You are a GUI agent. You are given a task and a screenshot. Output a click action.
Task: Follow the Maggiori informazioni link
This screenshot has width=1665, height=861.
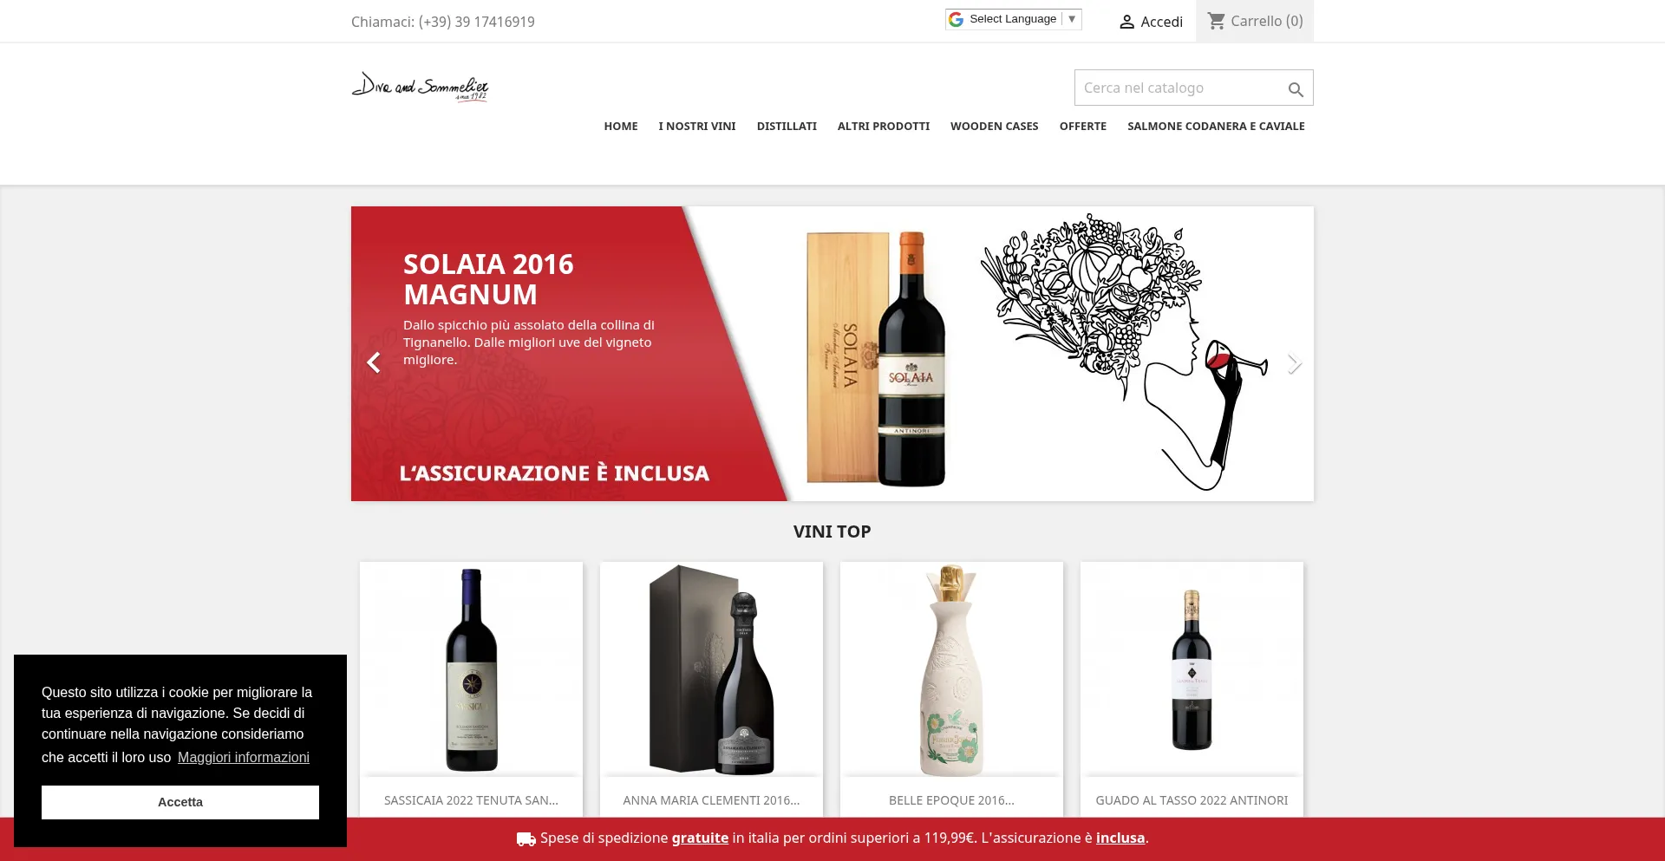[x=244, y=757]
